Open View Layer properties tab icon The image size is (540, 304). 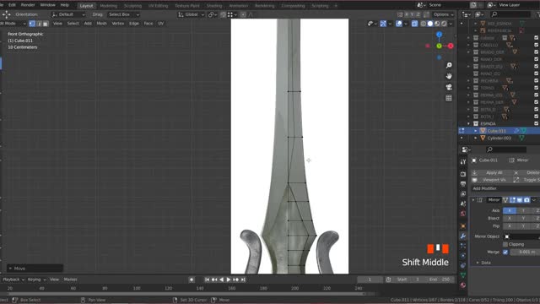pos(463,194)
